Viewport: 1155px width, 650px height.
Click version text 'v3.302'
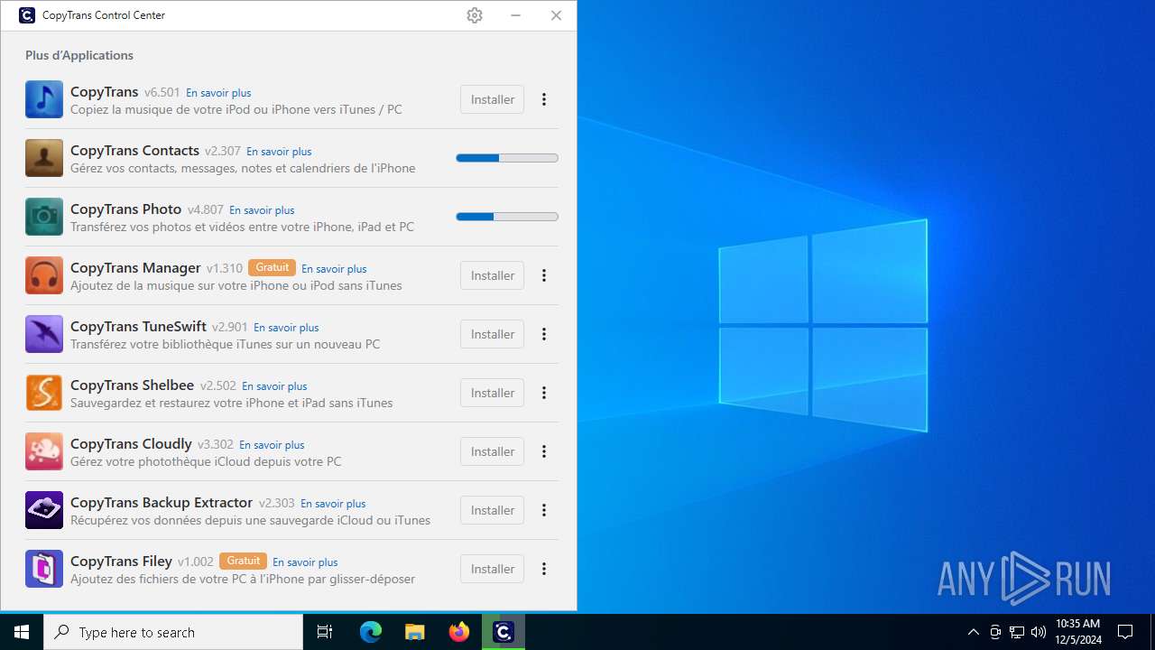coord(216,444)
